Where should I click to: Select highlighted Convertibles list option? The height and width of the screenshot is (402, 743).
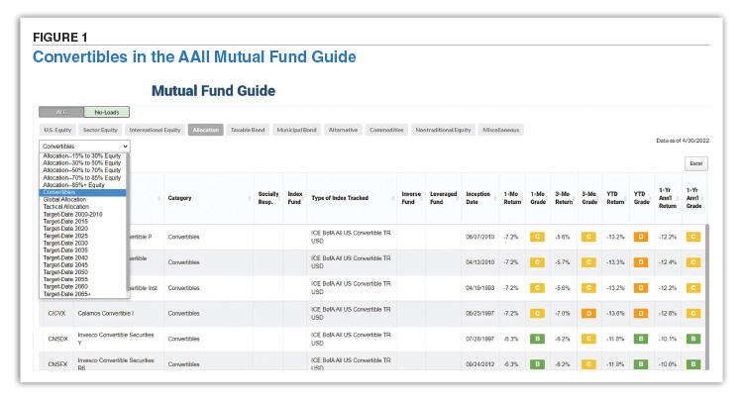[x=82, y=192]
